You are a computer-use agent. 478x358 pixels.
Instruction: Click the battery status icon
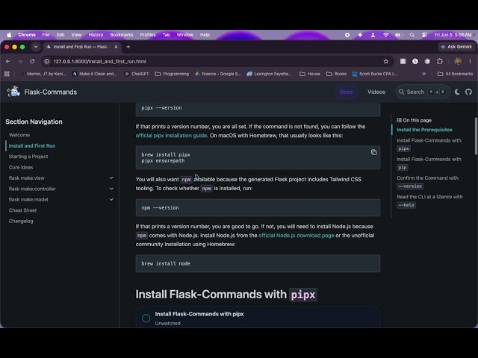tap(398, 35)
